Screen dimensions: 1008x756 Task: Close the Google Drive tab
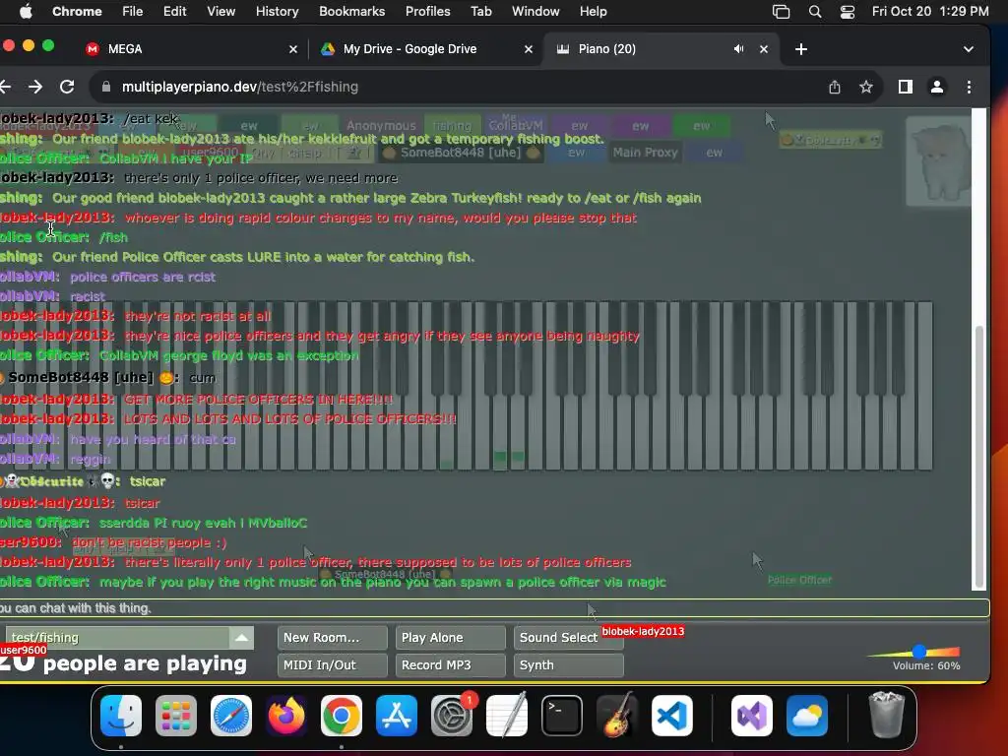[x=529, y=49]
